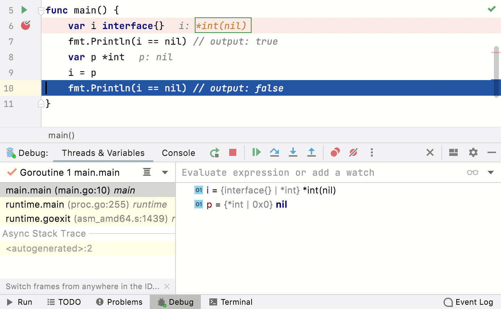
Task: Open the TODO tool window
Action: pos(64,302)
